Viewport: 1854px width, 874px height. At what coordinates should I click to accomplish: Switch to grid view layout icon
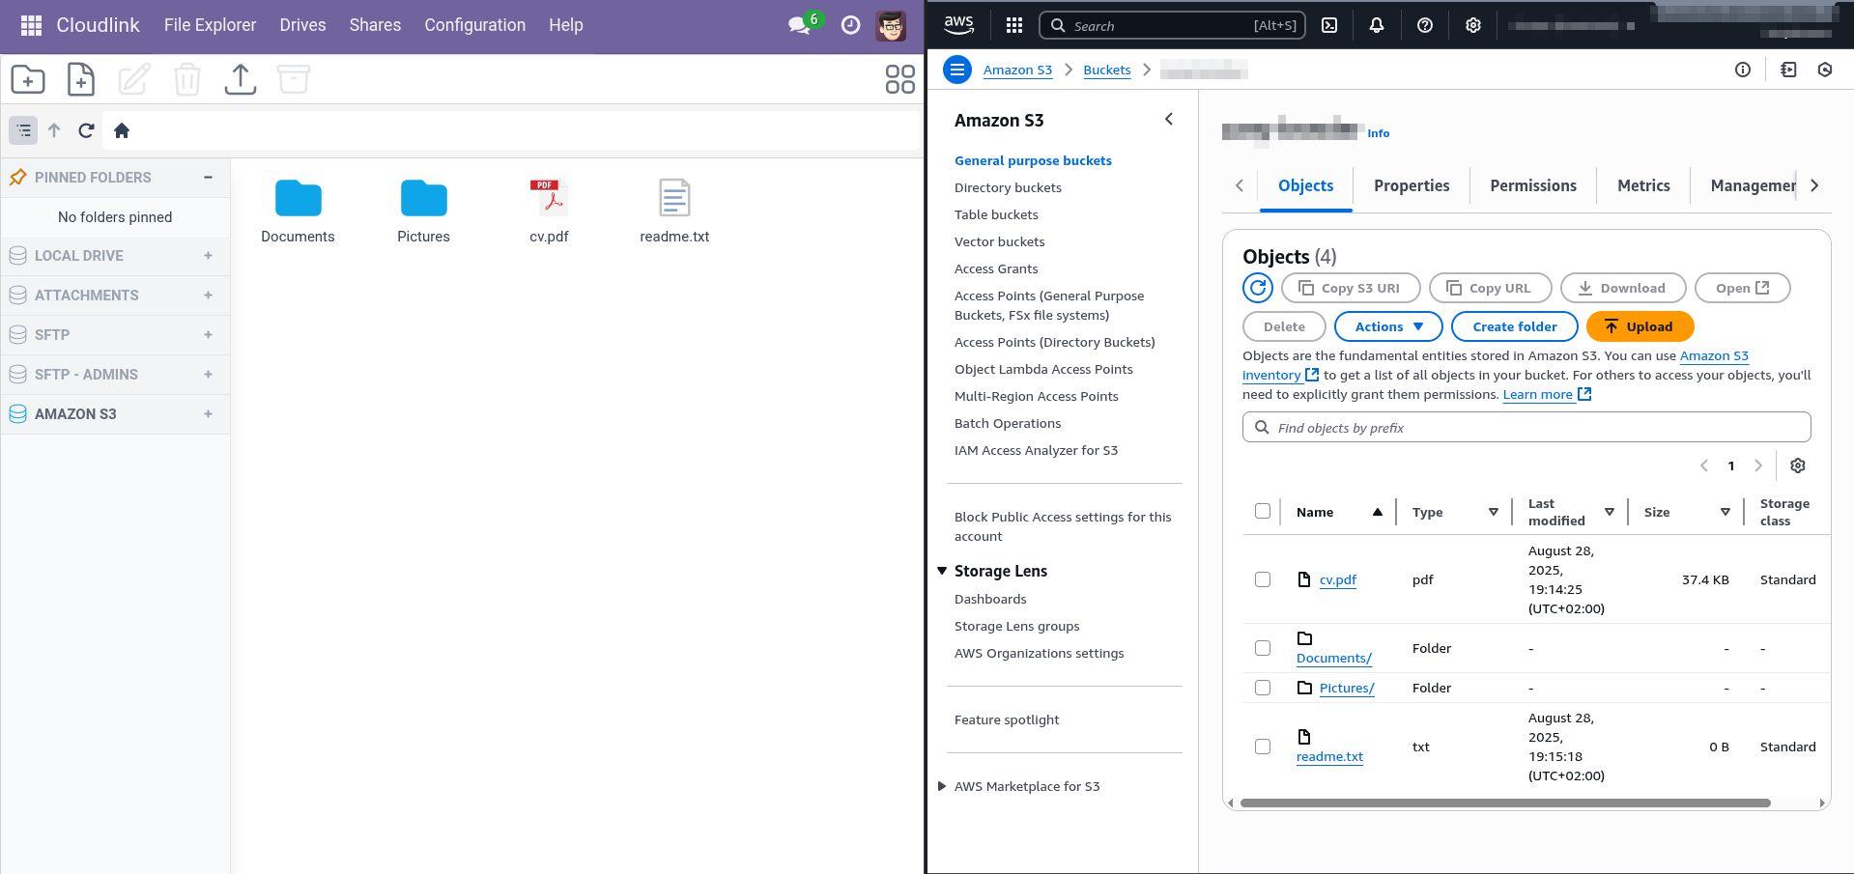[899, 79]
